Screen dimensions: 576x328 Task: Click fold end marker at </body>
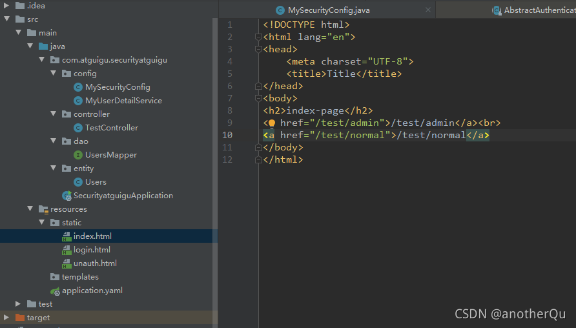[258, 147]
